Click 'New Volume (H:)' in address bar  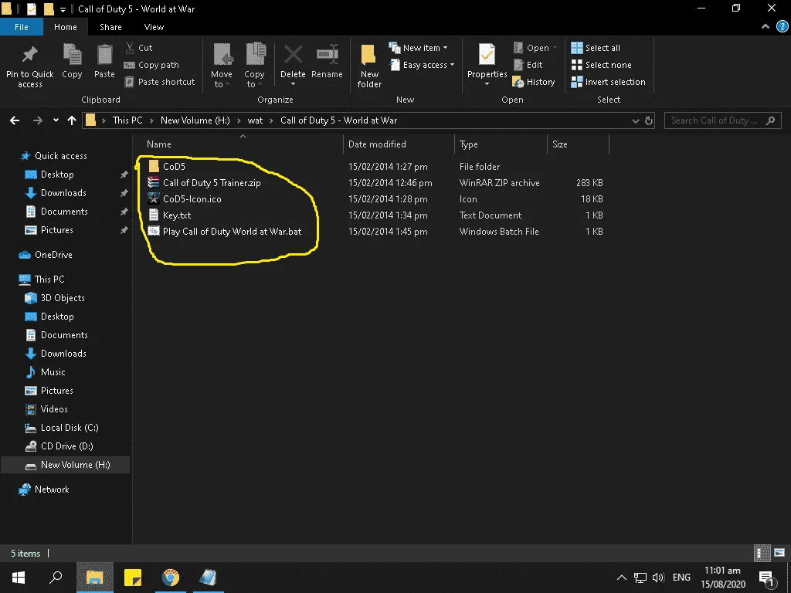195,120
